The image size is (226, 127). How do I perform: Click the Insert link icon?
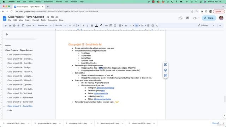[106, 25]
